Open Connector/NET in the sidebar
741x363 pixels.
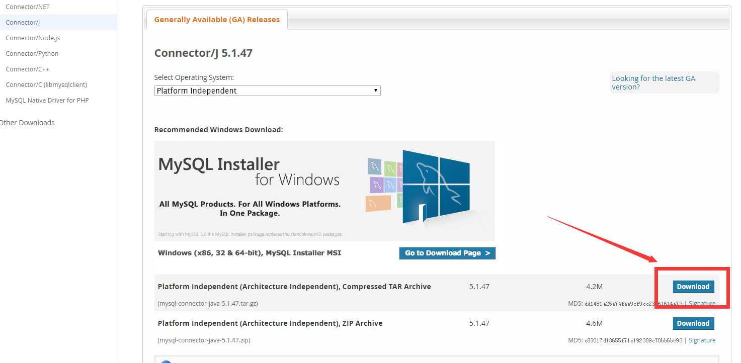[x=28, y=7]
